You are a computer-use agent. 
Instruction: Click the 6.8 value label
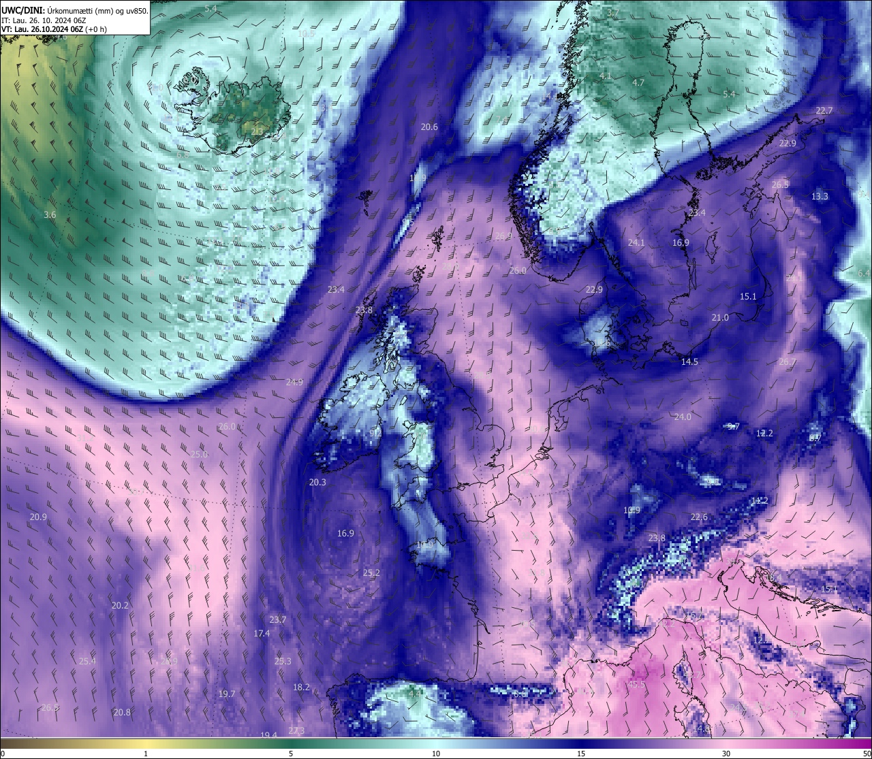point(183,155)
